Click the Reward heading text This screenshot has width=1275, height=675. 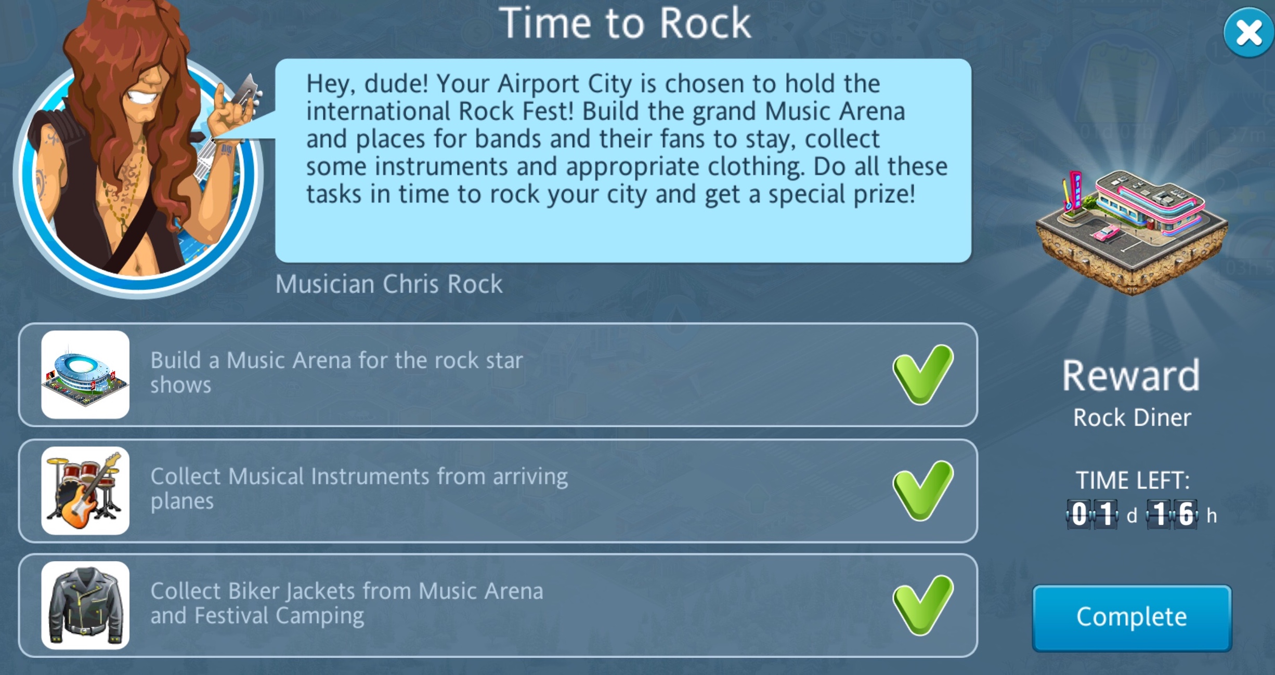coord(1131,375)
